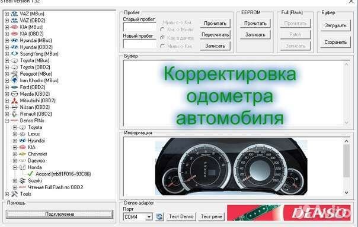Select Accord (mb91F016+93C86) entry

pos(63,174)
